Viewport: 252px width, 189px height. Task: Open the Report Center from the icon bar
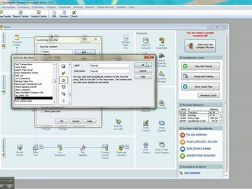[x=20, y=14]
